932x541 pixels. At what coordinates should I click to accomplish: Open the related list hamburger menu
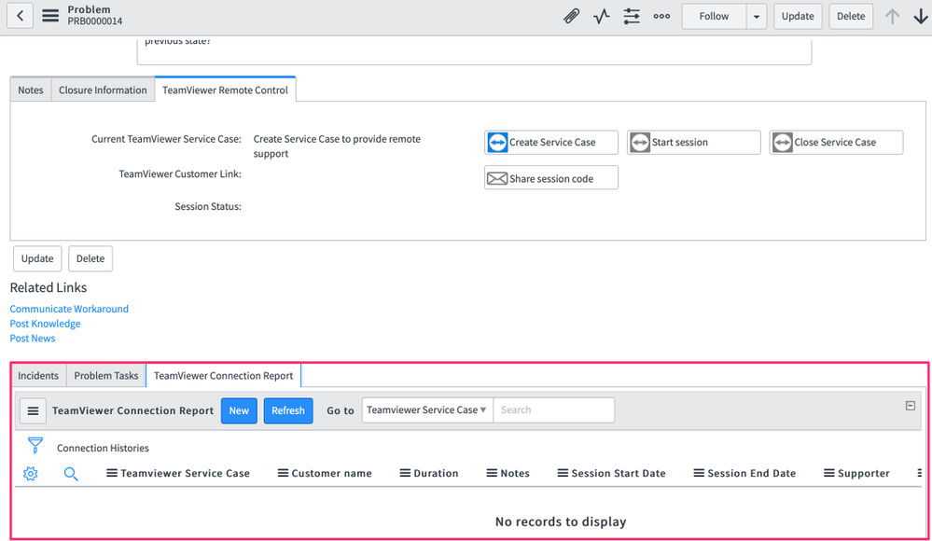pos(34,410)
